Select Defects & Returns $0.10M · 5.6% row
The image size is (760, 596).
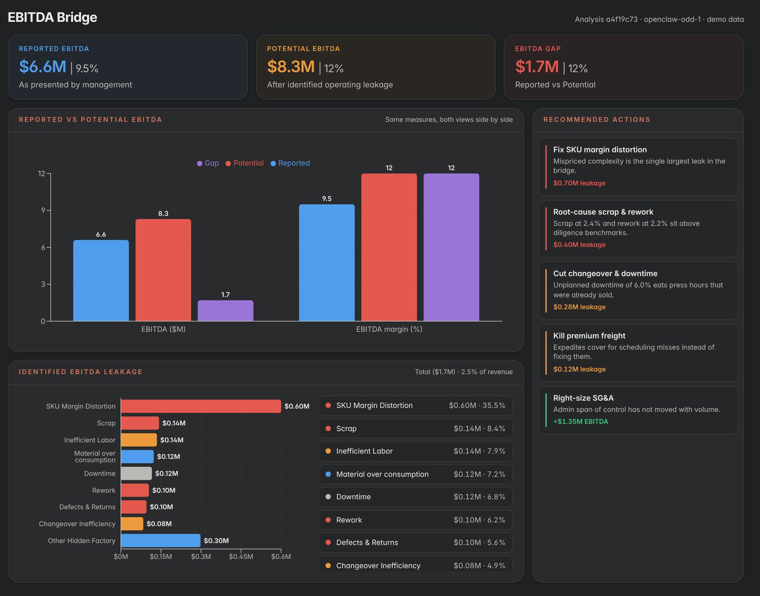click(x=416, y=542)
